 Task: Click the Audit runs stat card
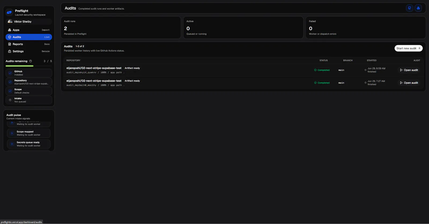tap(121, 28)
